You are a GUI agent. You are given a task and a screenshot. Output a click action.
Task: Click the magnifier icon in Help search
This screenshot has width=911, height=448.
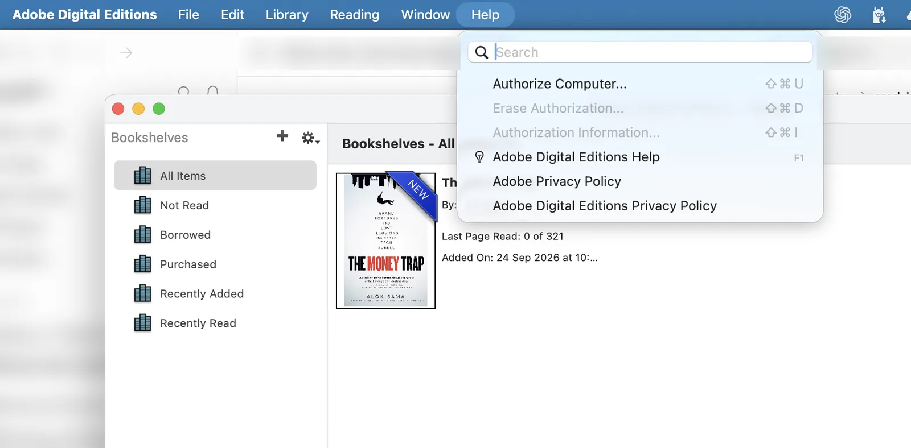point(482,52)
